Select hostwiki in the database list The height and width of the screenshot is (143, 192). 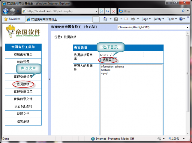(x=106, y=70)
